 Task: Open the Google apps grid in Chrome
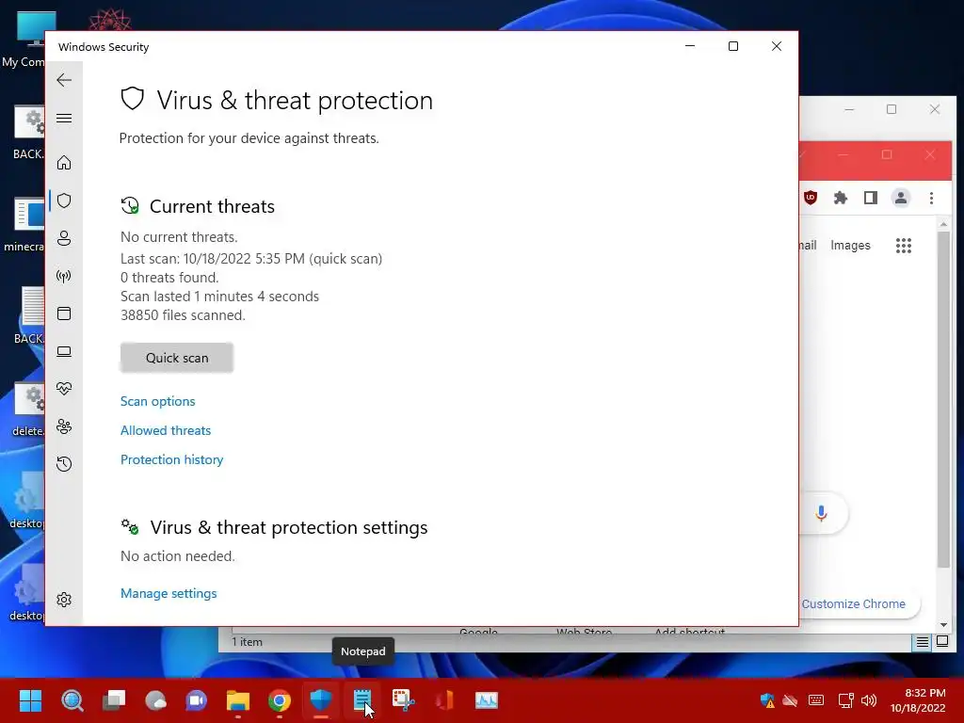tap(904, 246)
